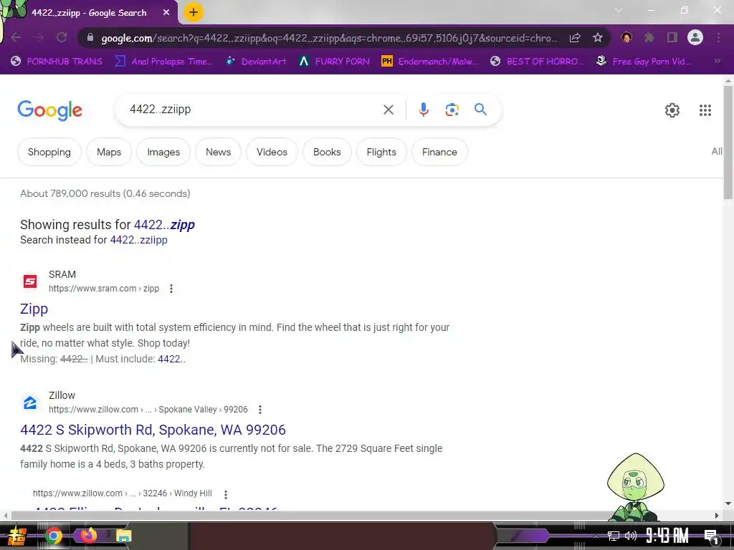
Task: Click the browser address bar URL
Action: pyautogui.click(x=329, y=38)
